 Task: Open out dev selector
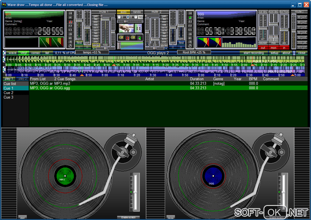click(263, 12)
